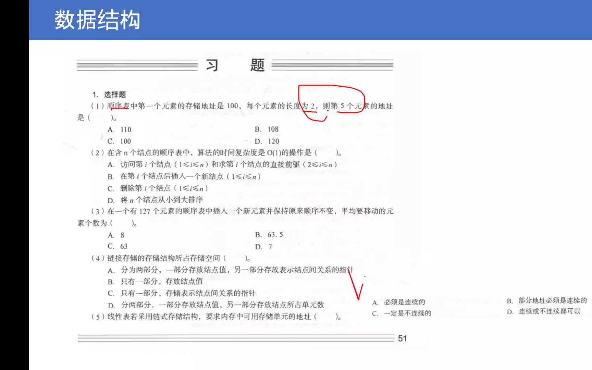
Task: Select option D 将n个结点从小到大排序
Action: point(155,200)
